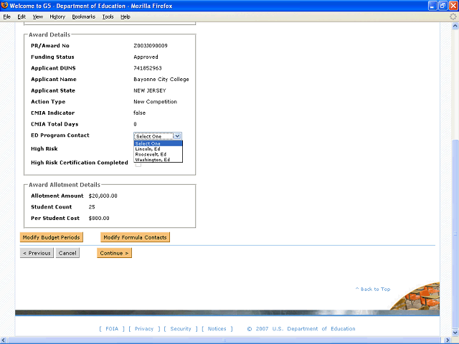Select Student Count value 25
The image size is (459, 344).
[x=92, y=207]
